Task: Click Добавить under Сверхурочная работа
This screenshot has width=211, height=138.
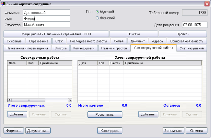Action: click(17, 114)
